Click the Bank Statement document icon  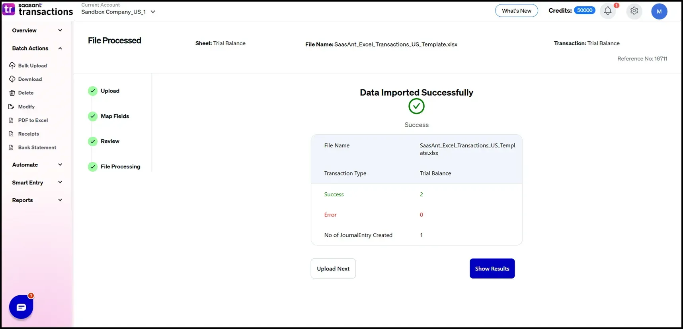coord(11,147)
